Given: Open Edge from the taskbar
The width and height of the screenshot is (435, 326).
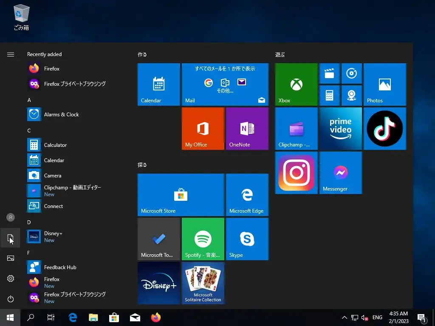Looking at the screenshot, I should coord(73,318).
